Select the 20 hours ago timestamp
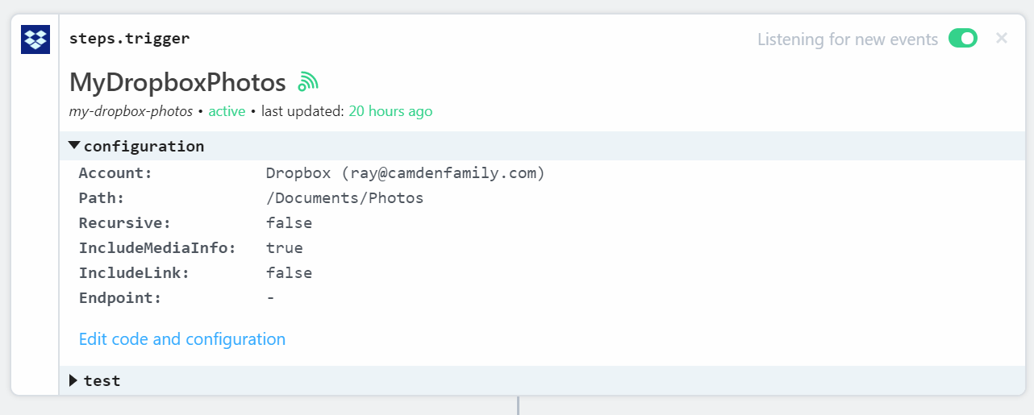Screen dimensions: 1034x415 point(390,111)
